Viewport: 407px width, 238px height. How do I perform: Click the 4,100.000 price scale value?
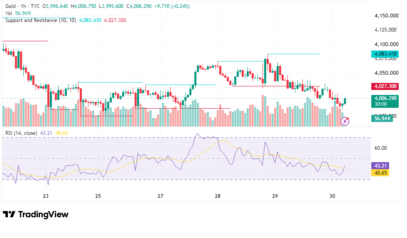386,44
